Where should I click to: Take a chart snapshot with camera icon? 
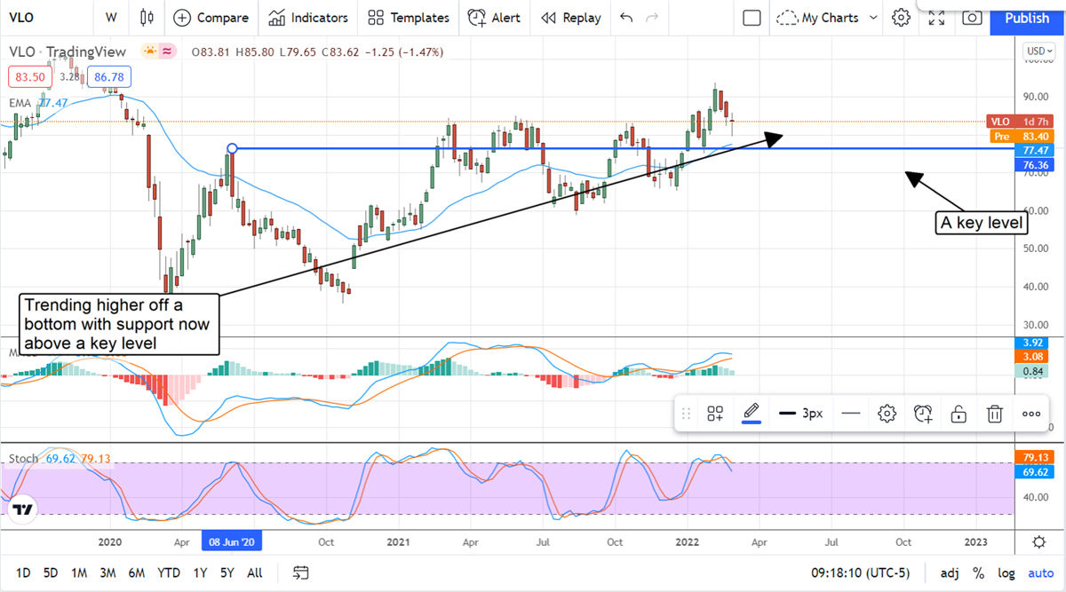coord(973,18)
